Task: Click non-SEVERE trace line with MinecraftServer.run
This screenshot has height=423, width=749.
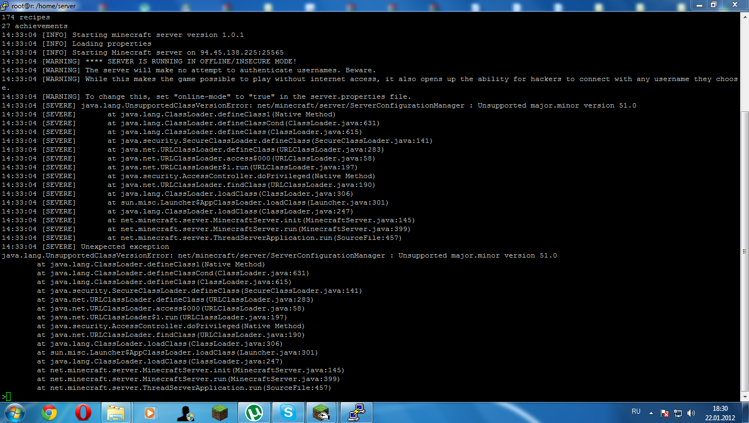Action: [188, 379]
